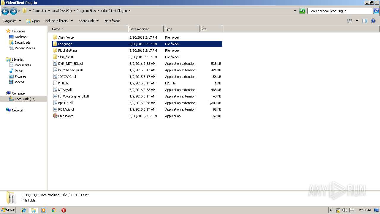Viewport: 380px width, 214px height.
Task: Select Libraries in the navigation pane
Action: point(18,59)
